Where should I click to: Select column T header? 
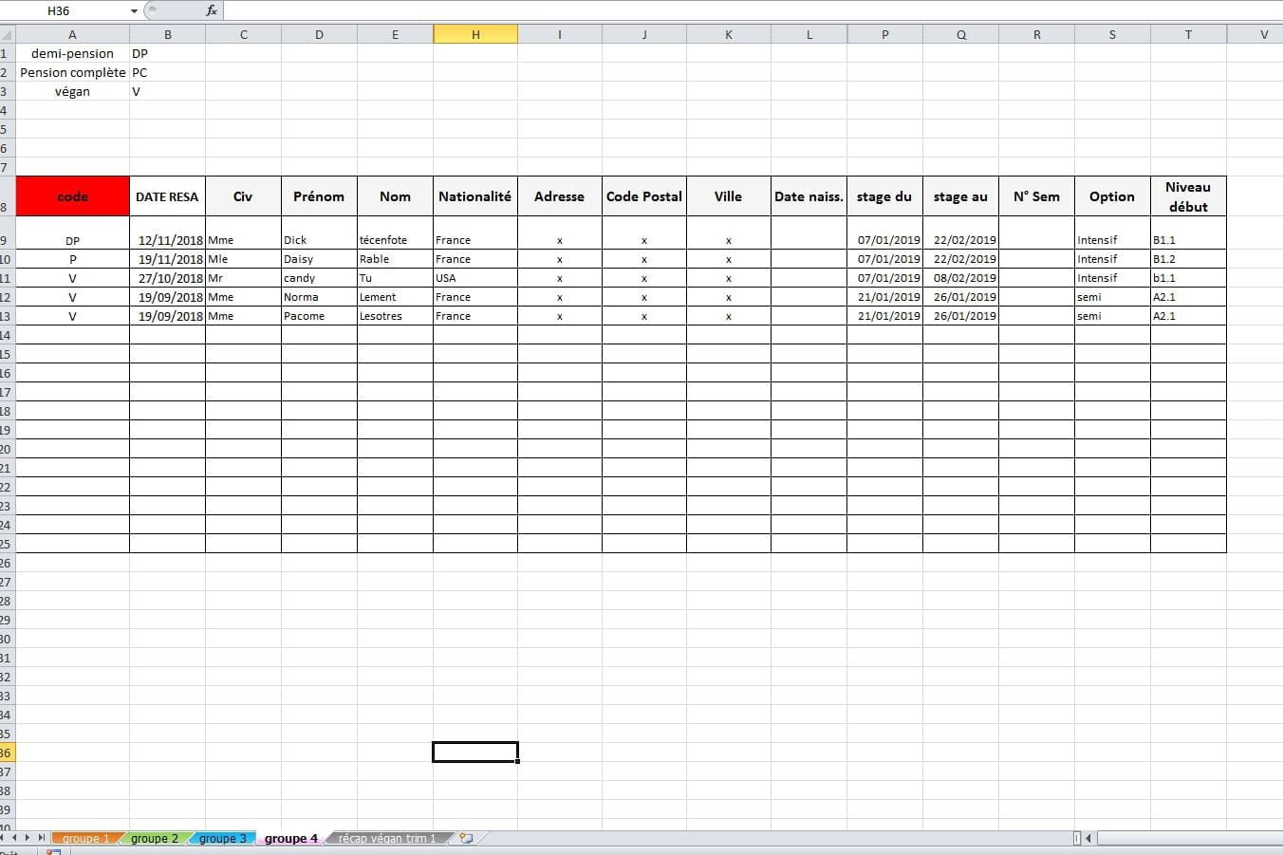pos(1188,34)
